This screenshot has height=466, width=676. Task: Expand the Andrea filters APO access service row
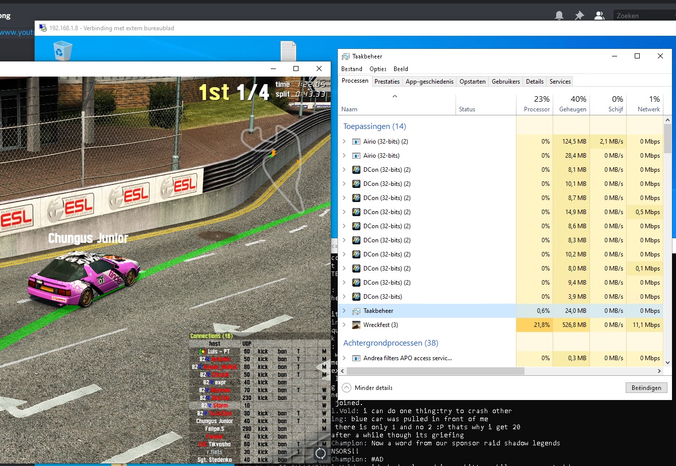point(344,358)
